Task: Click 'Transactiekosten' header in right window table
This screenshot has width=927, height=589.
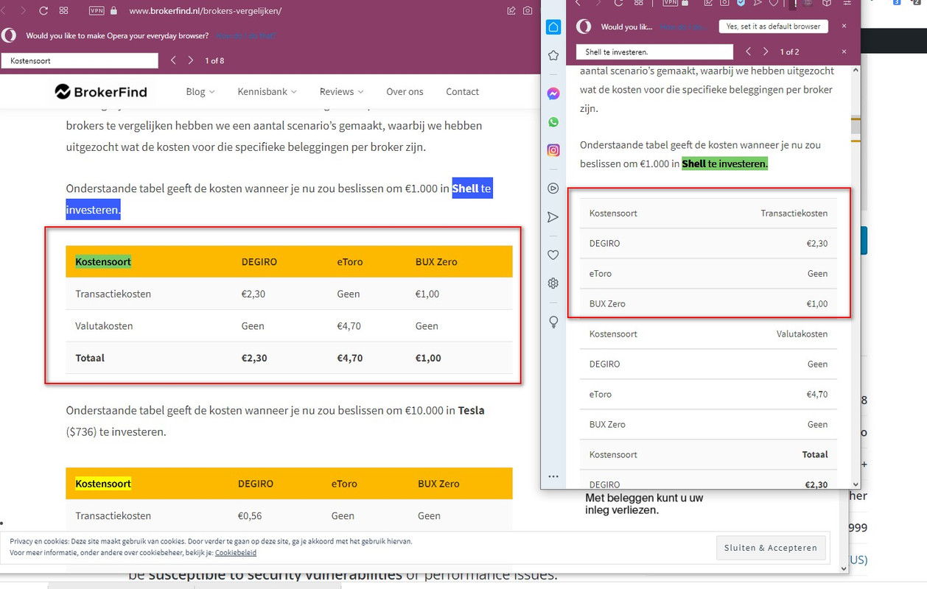Action: pyautogui.click(x=794, y=213)
